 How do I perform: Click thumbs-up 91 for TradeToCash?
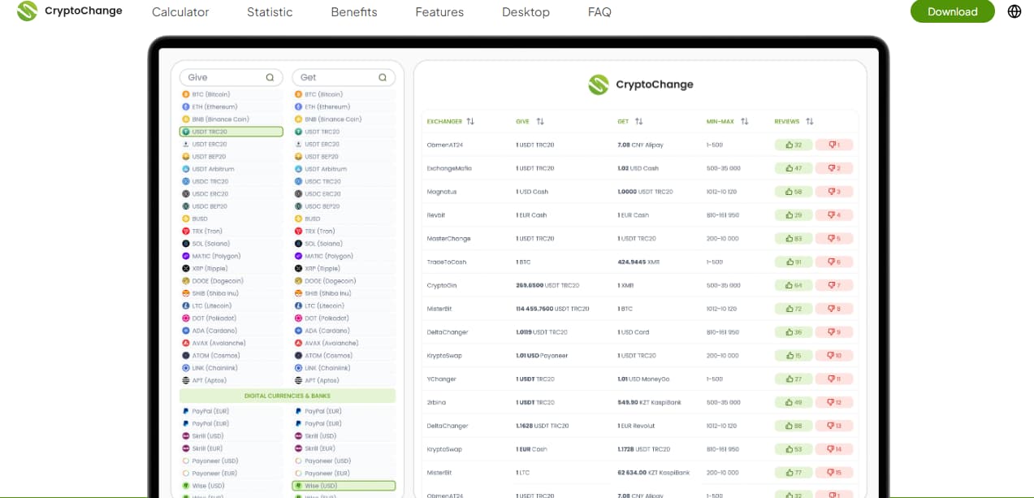[x=794, y=262]
